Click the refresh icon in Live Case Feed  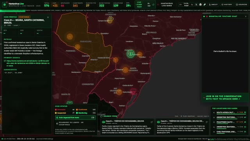154,5
